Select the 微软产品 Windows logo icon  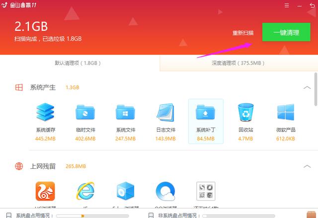[x=286, y=112]
